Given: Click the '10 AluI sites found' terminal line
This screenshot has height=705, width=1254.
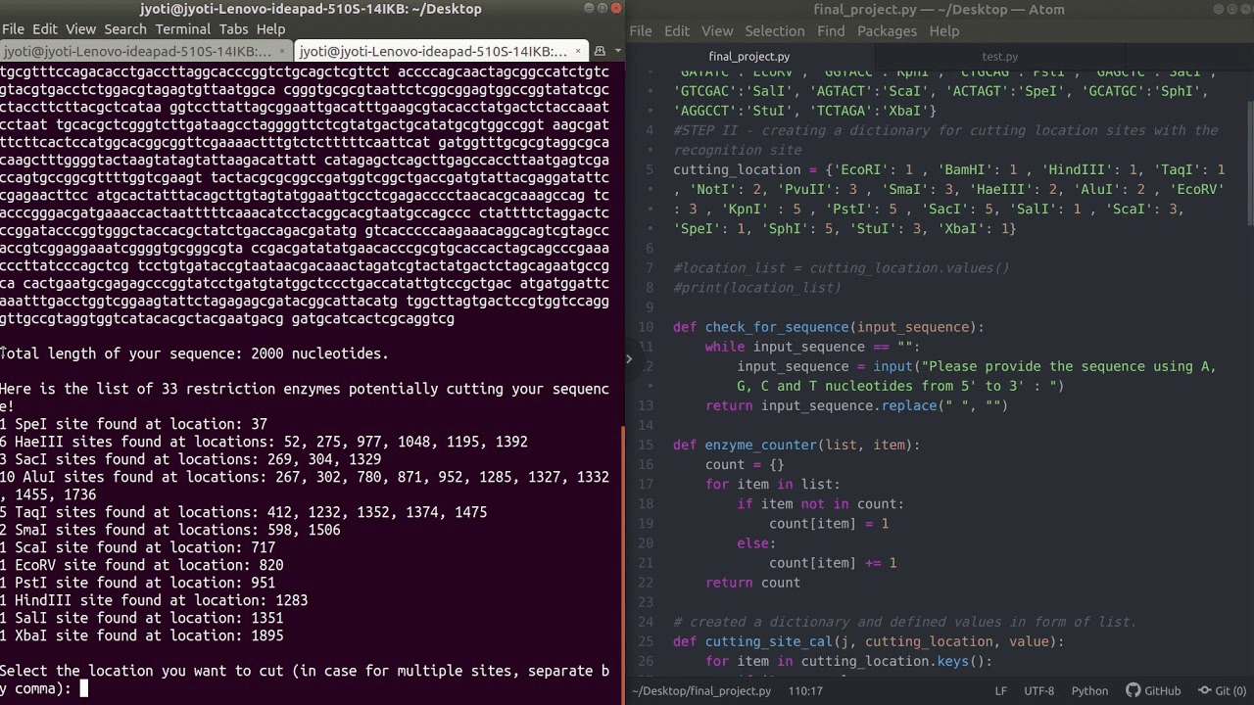Looking at the screenshot, I should tap(305, 486).
